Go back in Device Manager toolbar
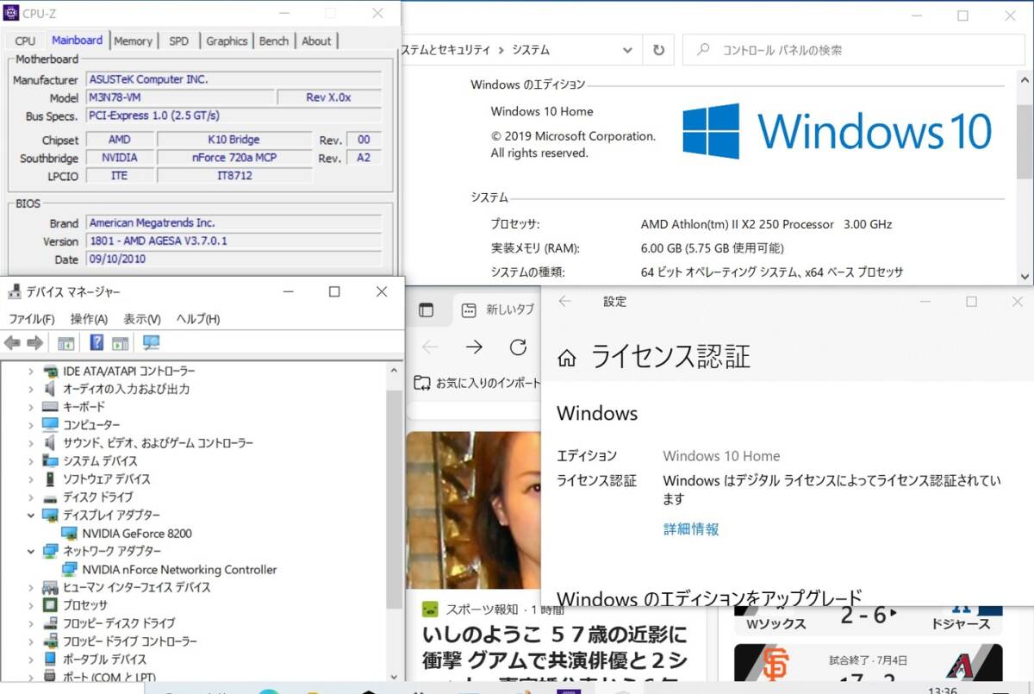 coord(12,343)
